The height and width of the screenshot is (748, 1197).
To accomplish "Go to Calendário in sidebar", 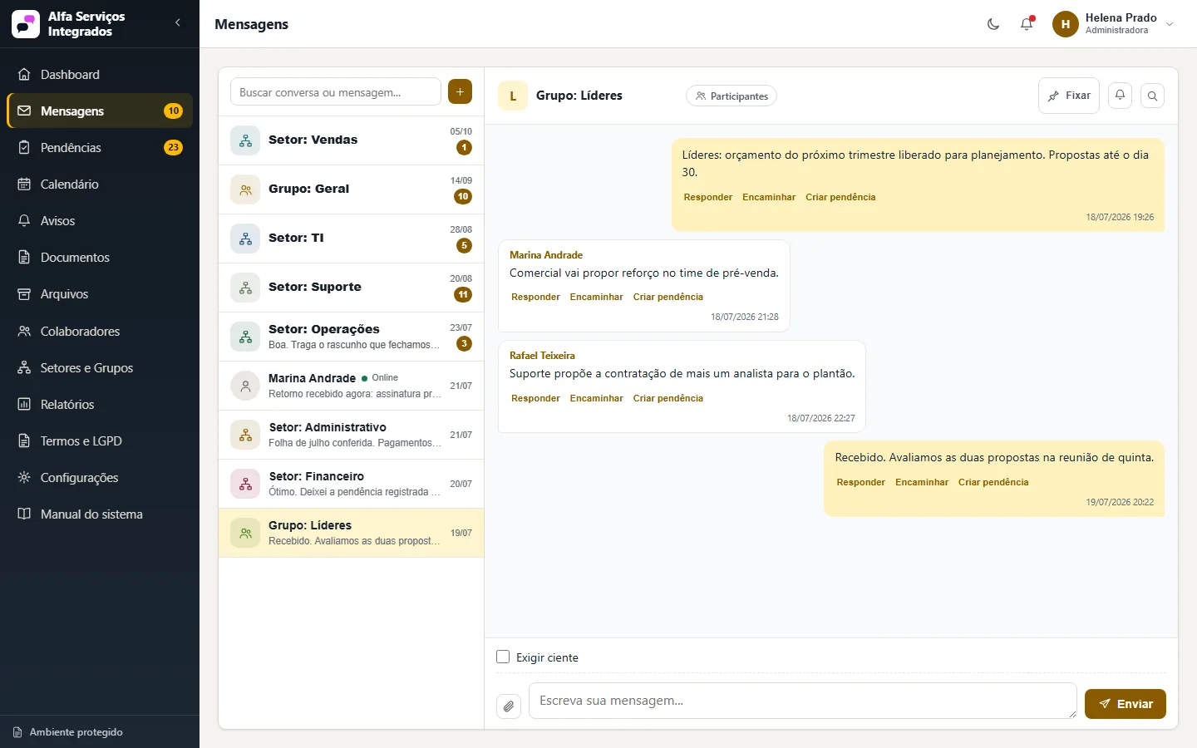I will pos(100,184).
